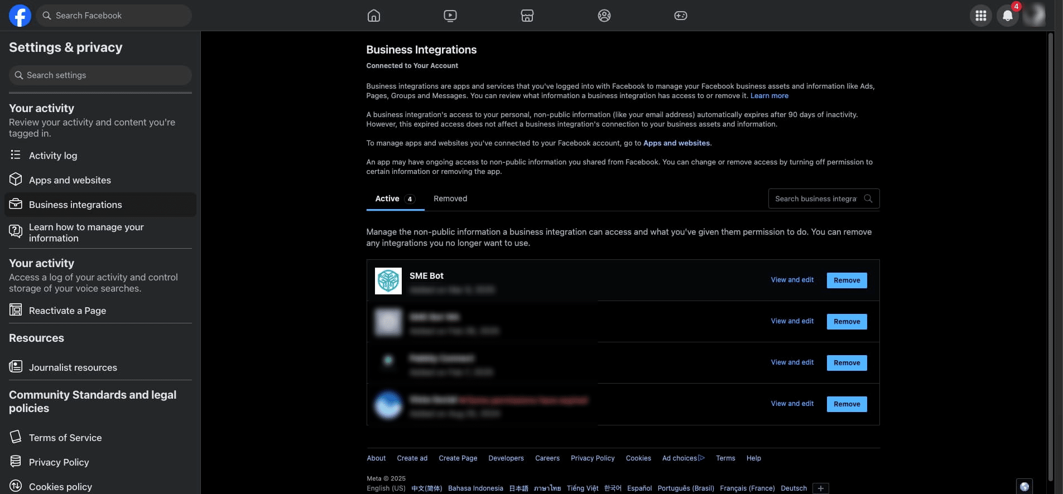This screenshot has width=1063, height=494.
Task: Open the About footer link
Action: point(376,458)
